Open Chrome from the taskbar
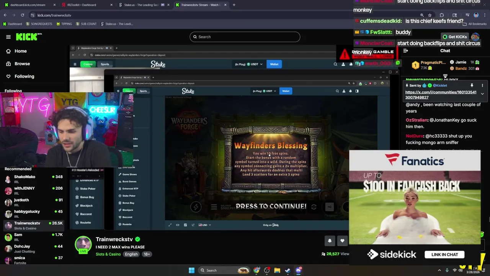Screen dimensions: 490x276 256,270
